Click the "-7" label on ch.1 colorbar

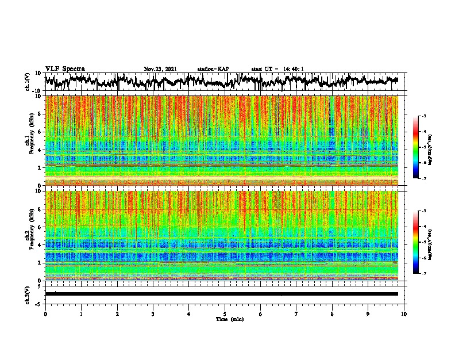[x=424, y=178]
